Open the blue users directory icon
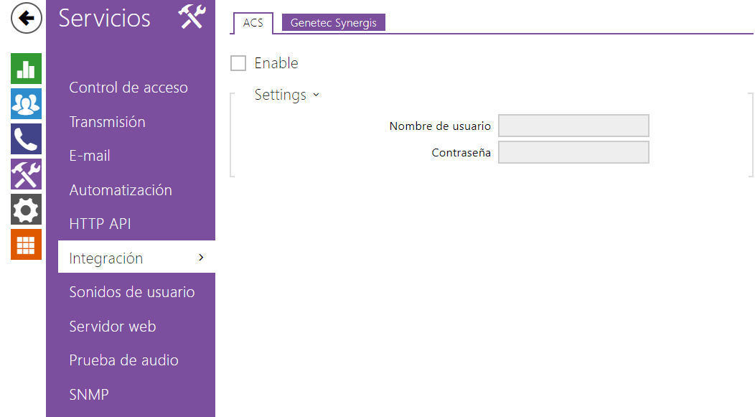The height and width of the screenshot is (417, 755). point(26,103)
